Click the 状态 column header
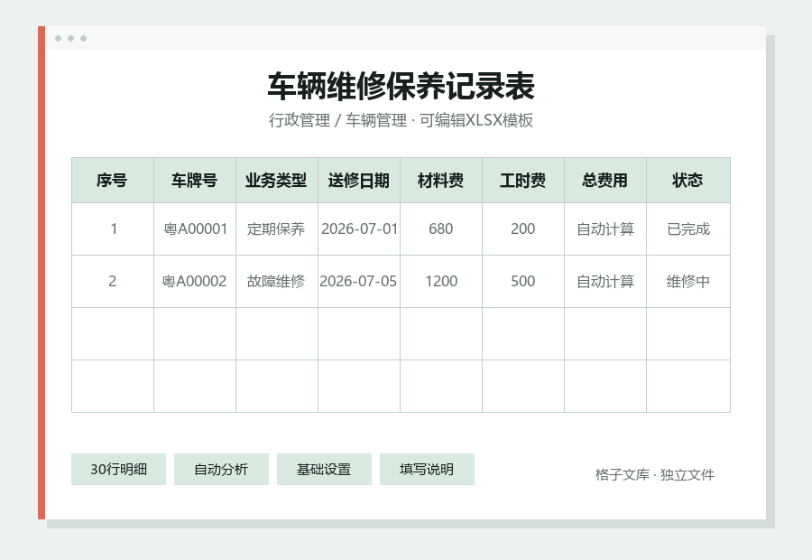The image size is (812, 560). (x=687, y=181)
